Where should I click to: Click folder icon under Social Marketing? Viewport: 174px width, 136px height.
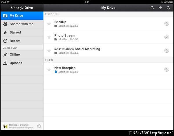click(56, 53)
